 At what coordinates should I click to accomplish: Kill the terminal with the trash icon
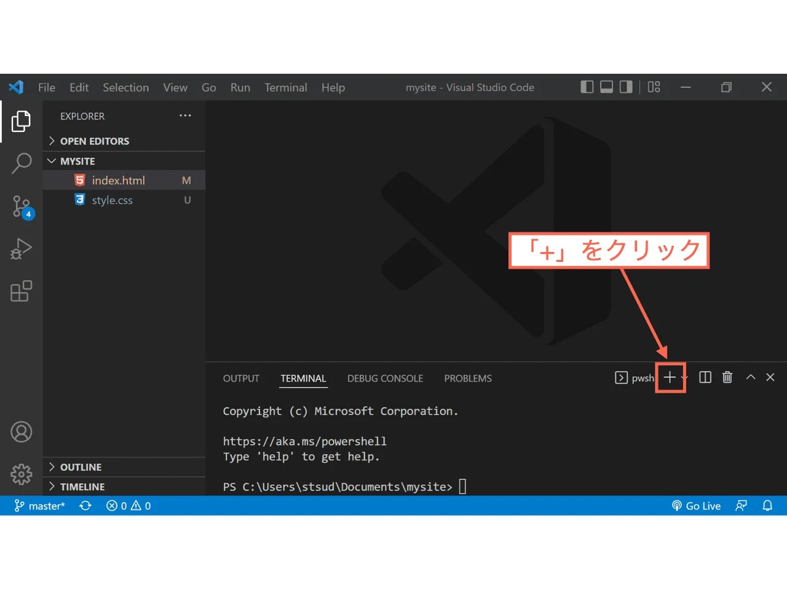727,377
